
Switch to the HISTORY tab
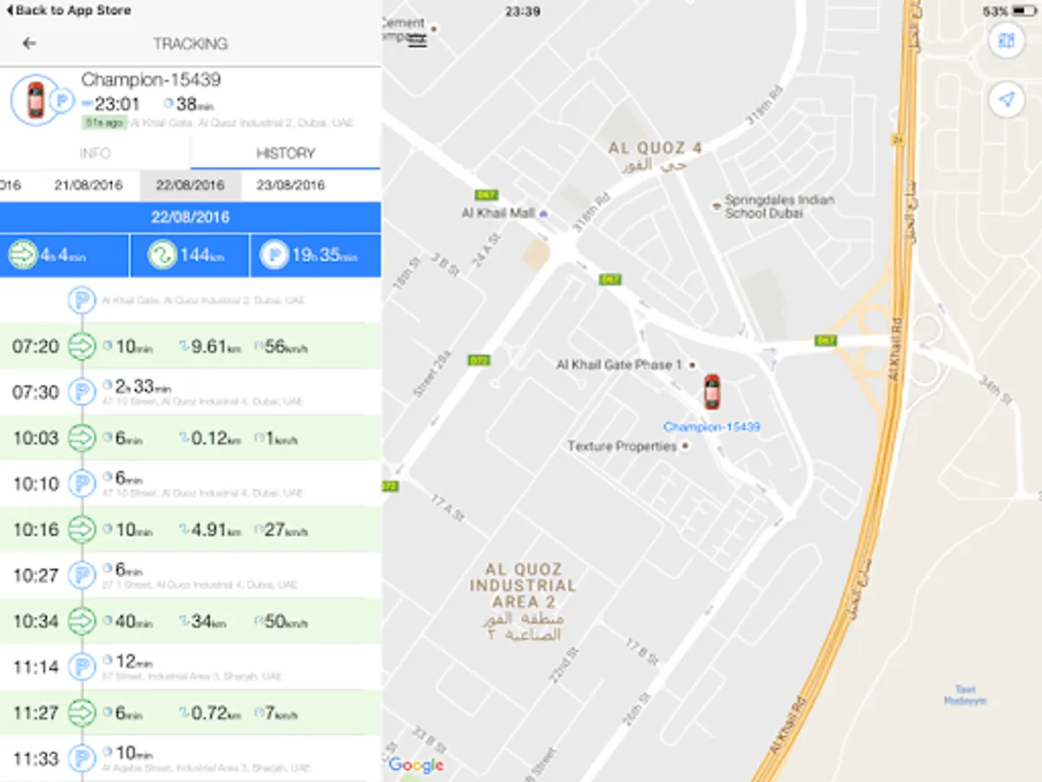tap(285, 153)
